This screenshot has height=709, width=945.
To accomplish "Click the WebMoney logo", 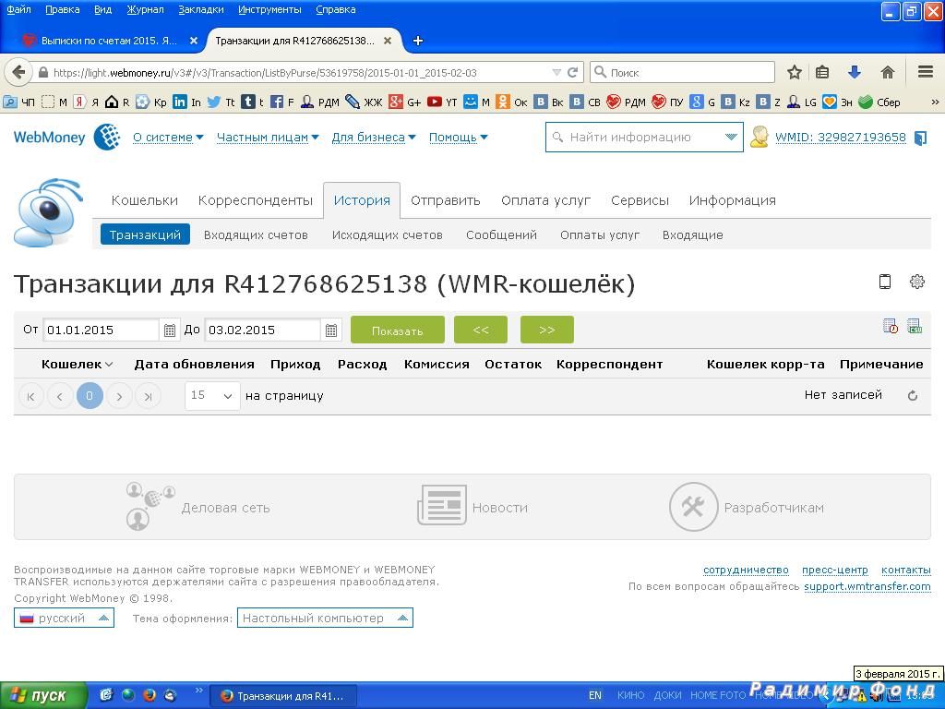I will pyautogui.click(x=66, y=137).
